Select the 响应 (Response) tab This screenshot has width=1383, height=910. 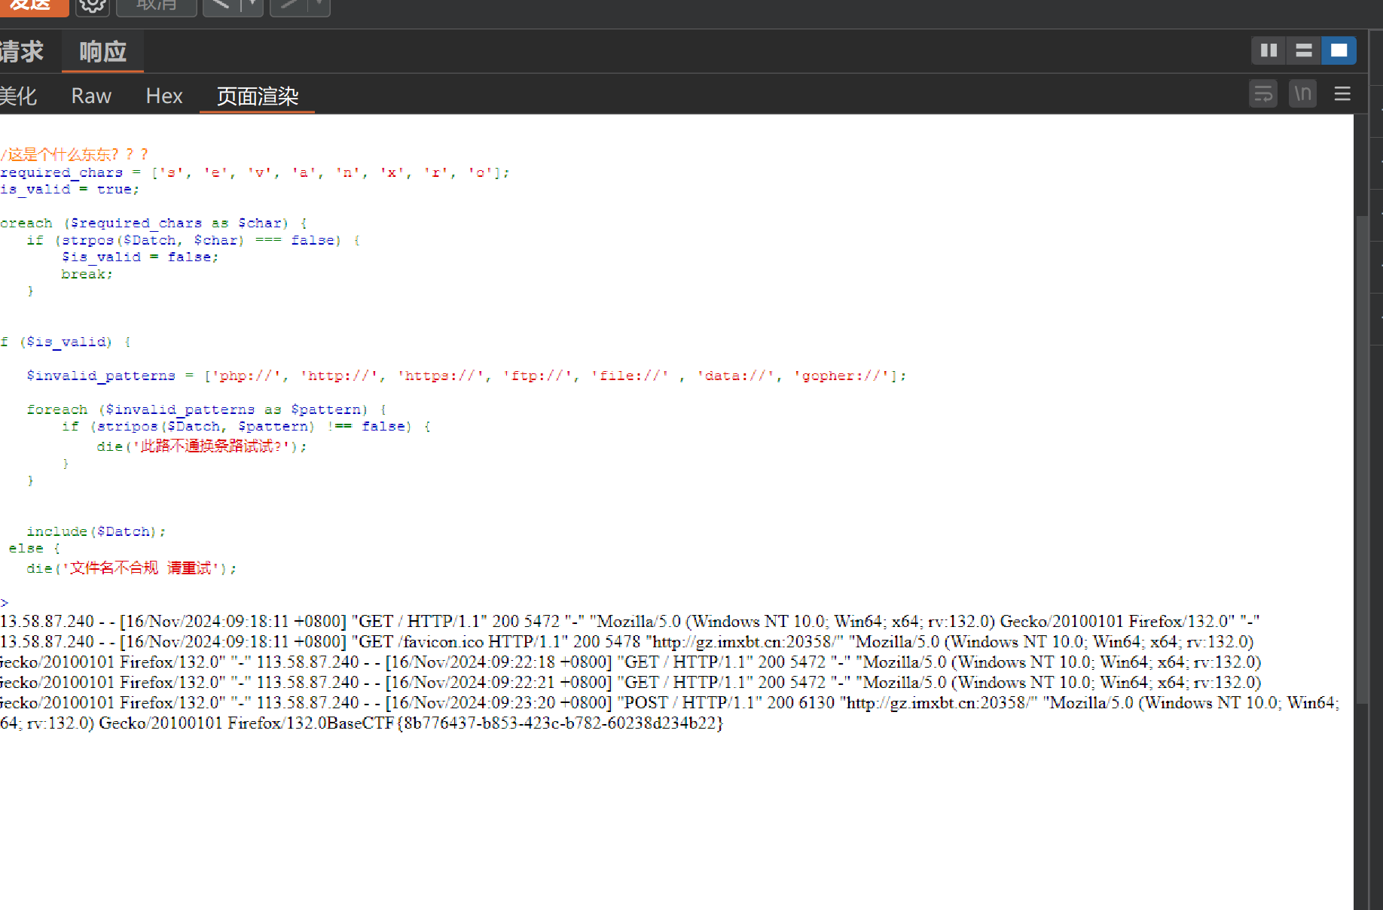pos(102,51)
